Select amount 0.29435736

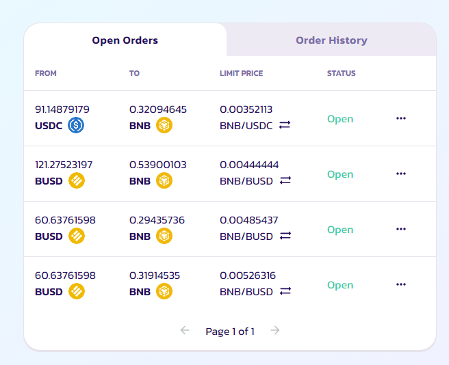(x=157, y=220)
